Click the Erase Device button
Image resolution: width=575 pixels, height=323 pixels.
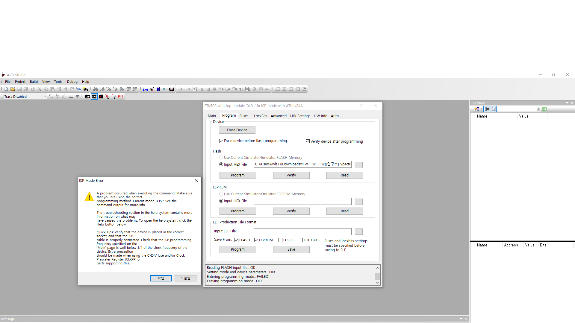[x=237, y=130]
